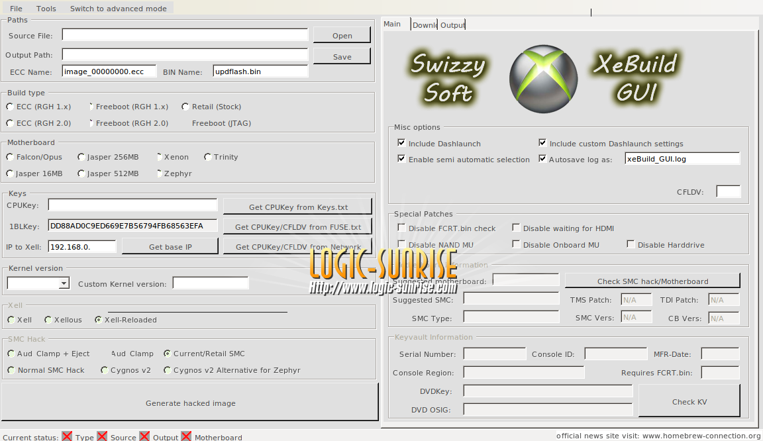Select Aud_Clamp + Eject SMC hack
The width and height of the screenshot is (763, 441).
[48, 354]
